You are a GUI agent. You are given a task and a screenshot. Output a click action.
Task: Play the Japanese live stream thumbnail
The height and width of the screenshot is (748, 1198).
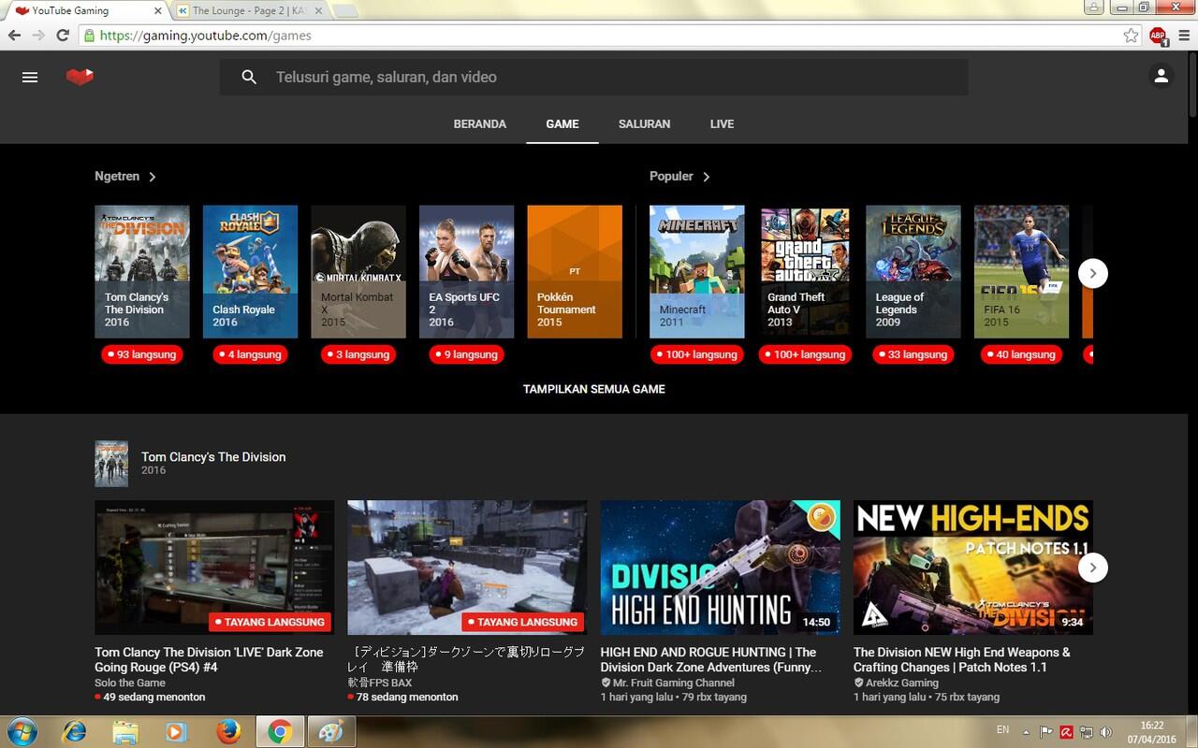(x=467, y=568)
